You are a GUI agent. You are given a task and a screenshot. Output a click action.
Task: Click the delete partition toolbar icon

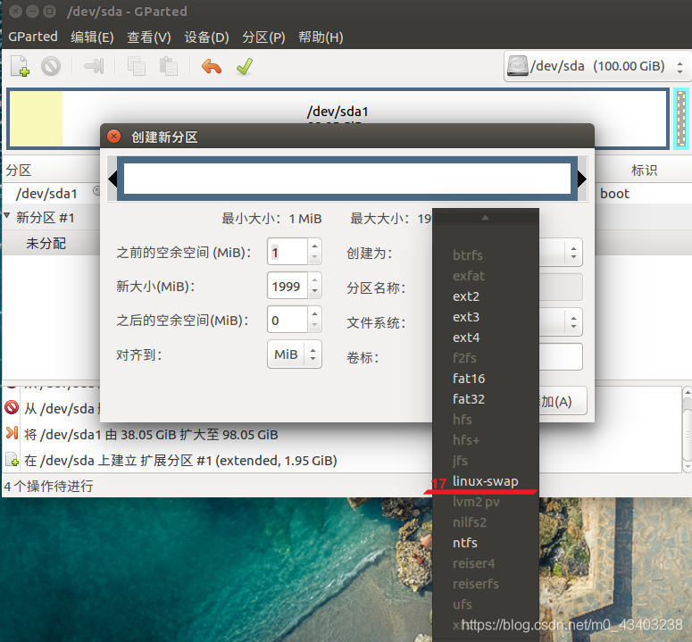coord(51,66)
